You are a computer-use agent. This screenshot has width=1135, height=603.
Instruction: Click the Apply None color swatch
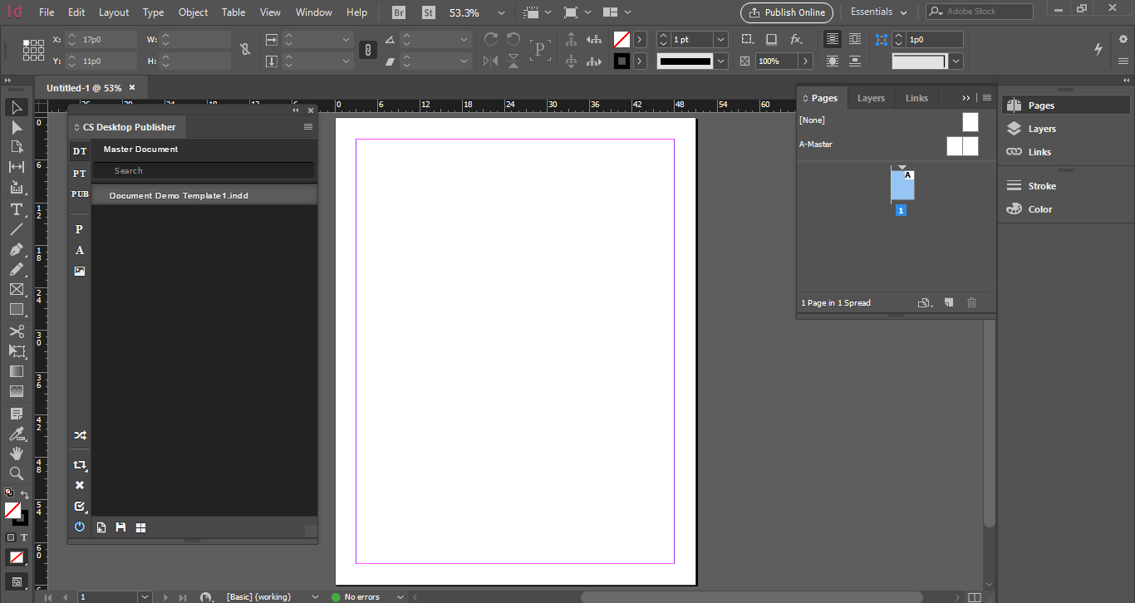pos(16,557)
